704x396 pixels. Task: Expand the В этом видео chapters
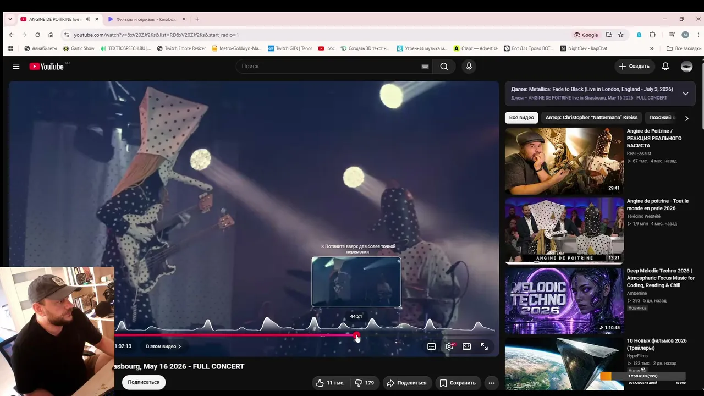[x=163, y=346]
